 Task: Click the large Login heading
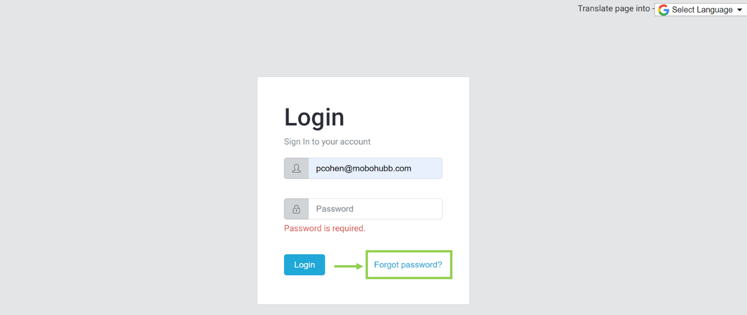click(314, 117)
